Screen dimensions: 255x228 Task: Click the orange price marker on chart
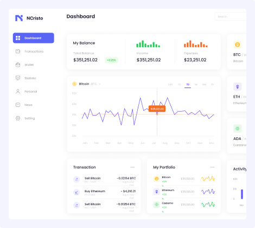pyautogui.click(x=157, y=109)
